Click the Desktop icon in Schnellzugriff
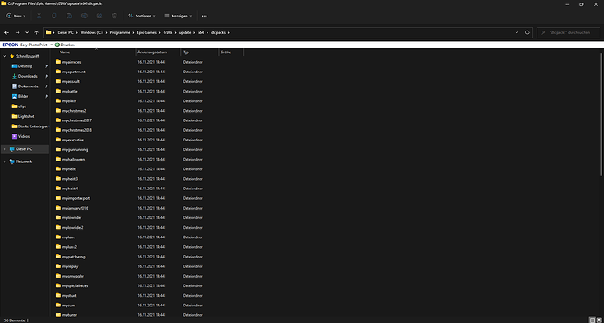Screen dimensions: 604x323 (x=14, y=66)
